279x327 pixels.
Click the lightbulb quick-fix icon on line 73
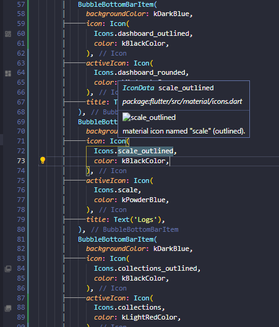point(43,160)
